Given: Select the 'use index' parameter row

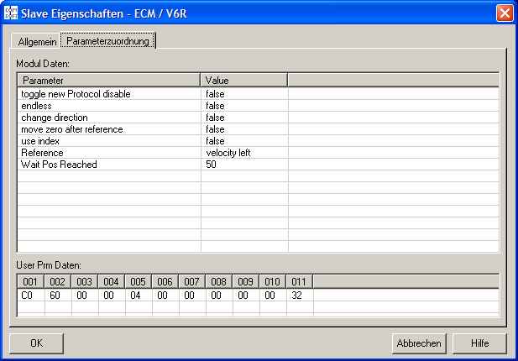Looking at the screenshot, I should 259,141.
